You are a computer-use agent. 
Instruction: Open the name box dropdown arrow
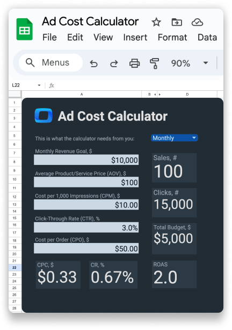(x=39, y=85)
